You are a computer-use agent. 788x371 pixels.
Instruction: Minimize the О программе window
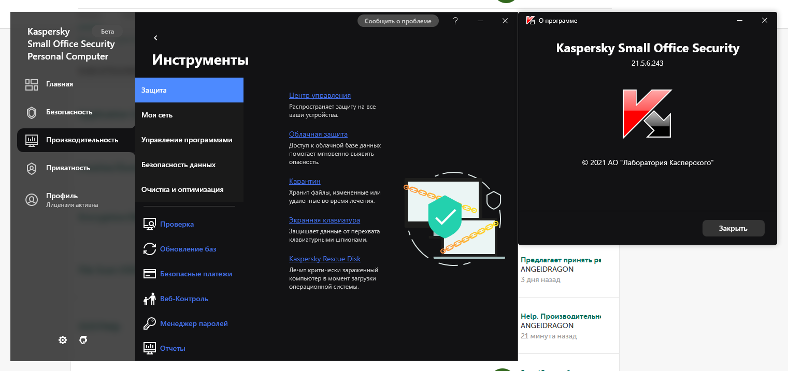coord(740,21)
